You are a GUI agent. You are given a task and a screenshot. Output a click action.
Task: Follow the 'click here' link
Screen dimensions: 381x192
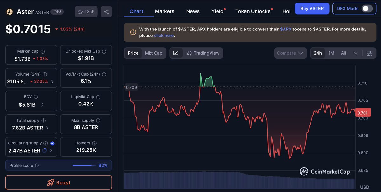pos(164,36)
